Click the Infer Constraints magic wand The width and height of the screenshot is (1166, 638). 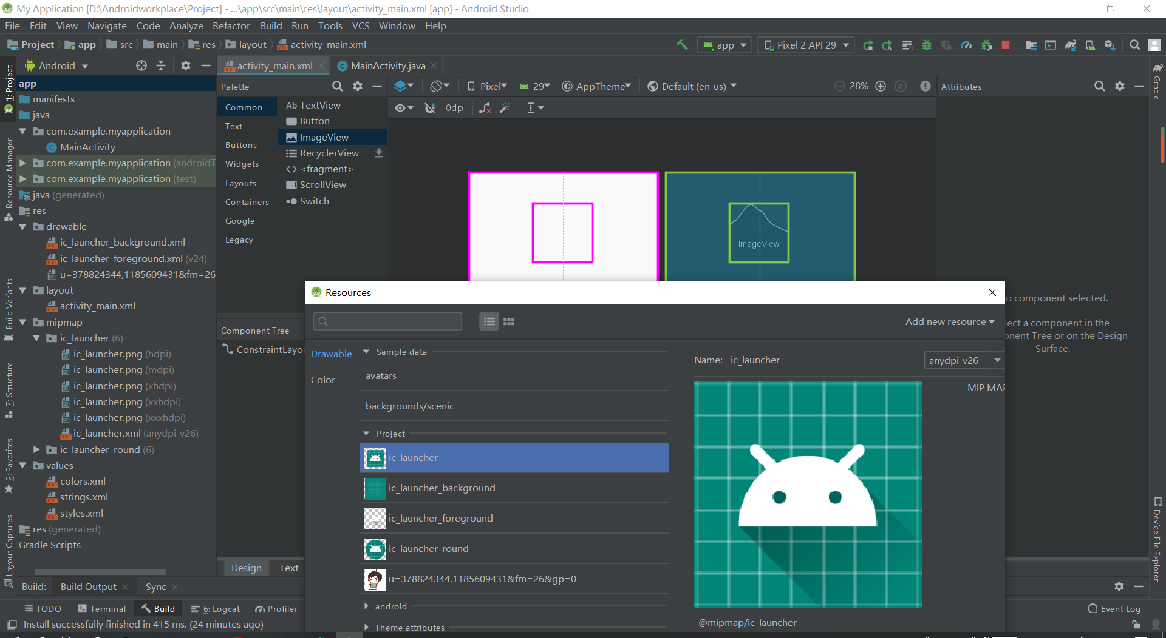pos(505,108)
